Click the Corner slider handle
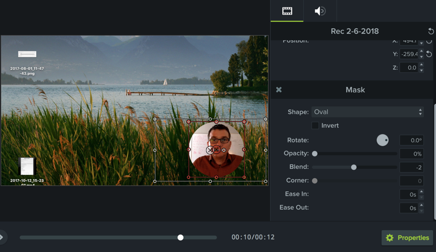The width and height of the screenshot is (436, 252). pyautogui.click(x=314, y=181)
